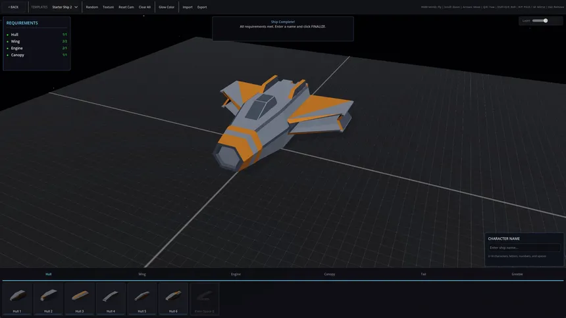The image size is (566, 318).
Task: Switch to the Tail parts tab
Action: click(x=423, y=274)
